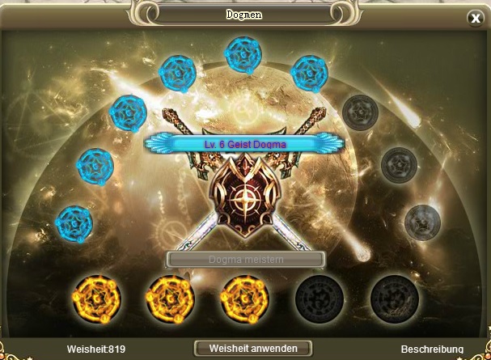Close the Dogmen window
This screenshot has width=491, height=360.
point(476,18)
